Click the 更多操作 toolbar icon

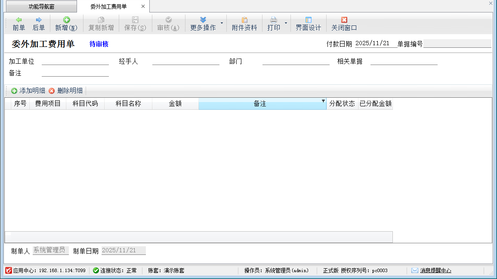tap(203, 20)
